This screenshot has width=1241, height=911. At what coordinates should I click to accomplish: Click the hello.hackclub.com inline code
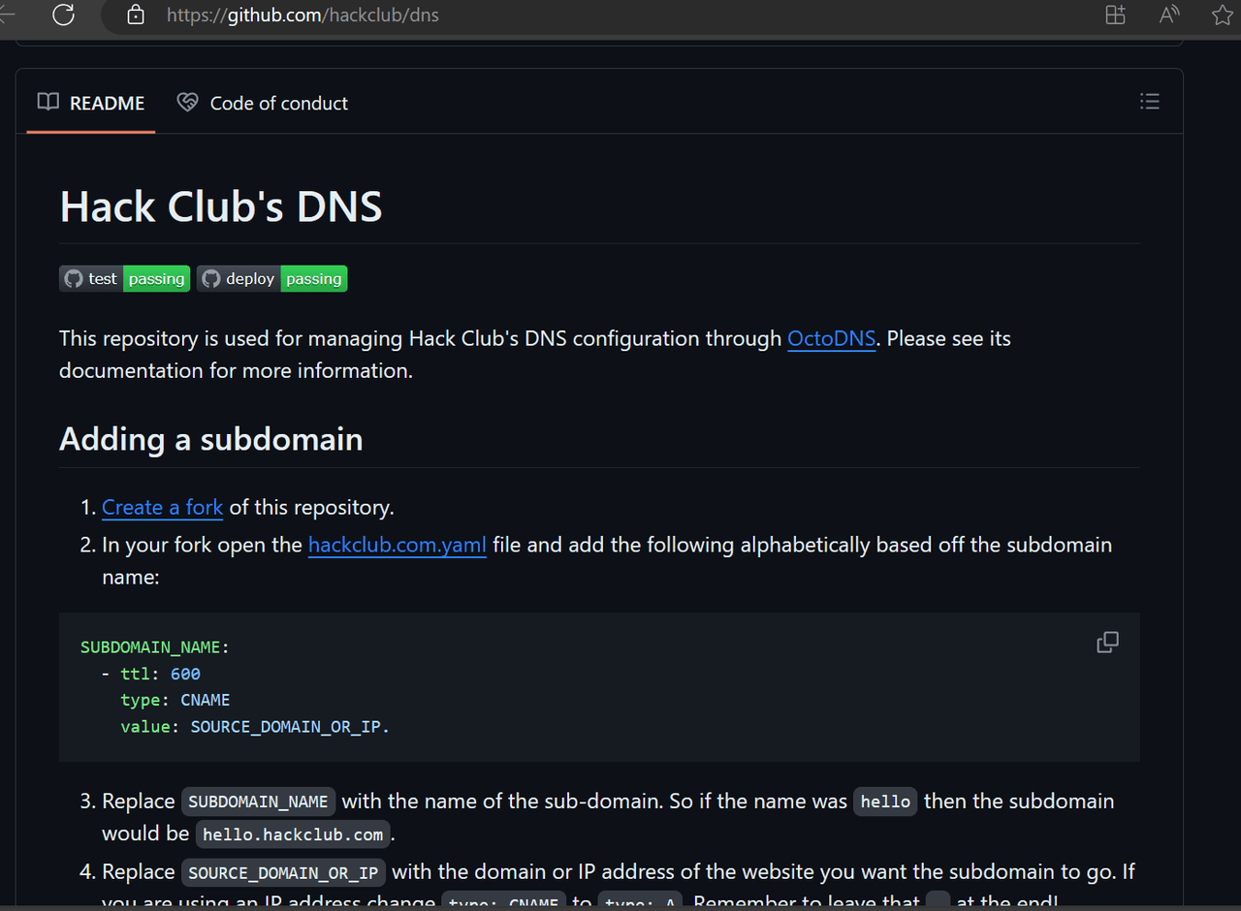(293, 834)
